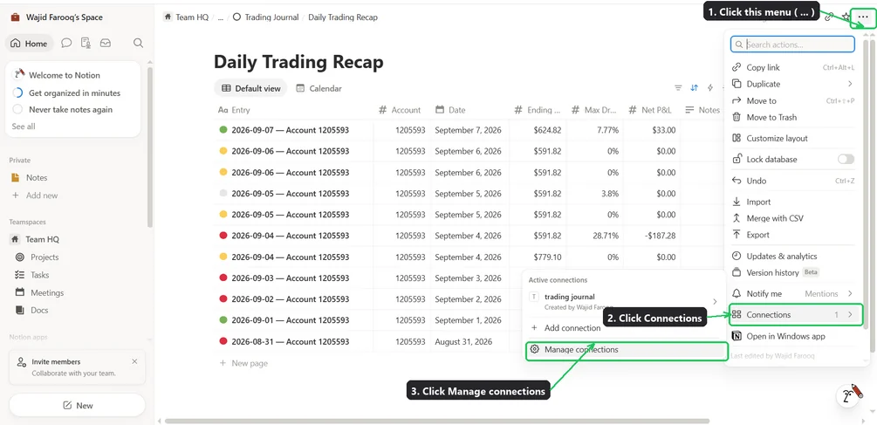The height and width of the screenshot is (425, 877).
Task: Click the blue sort arrows icon
Action: tap(694, 88)
